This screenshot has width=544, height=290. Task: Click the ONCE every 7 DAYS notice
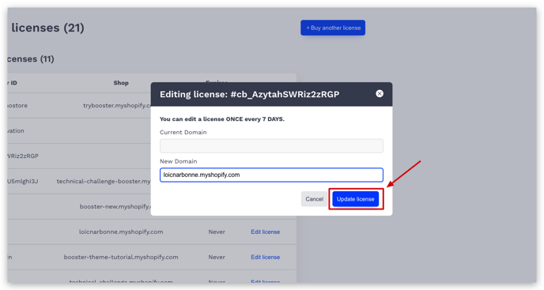[x=222, y=119]
